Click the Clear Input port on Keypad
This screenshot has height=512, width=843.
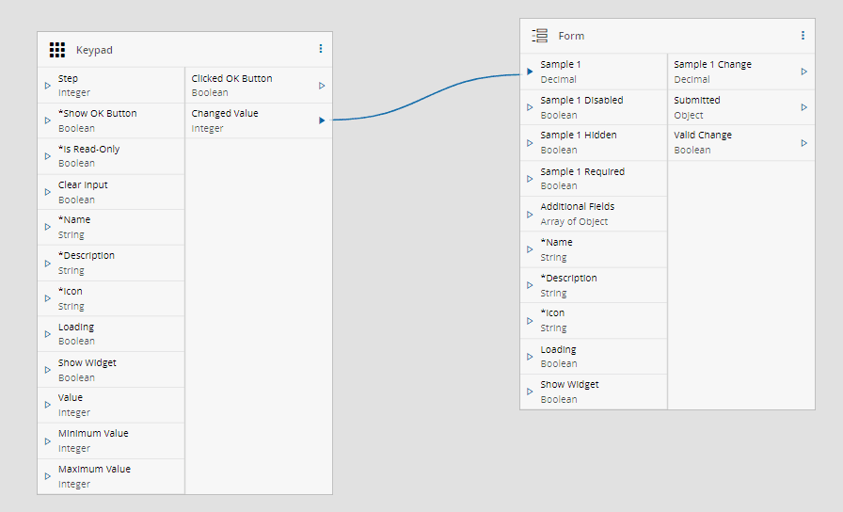click(47, 192)
